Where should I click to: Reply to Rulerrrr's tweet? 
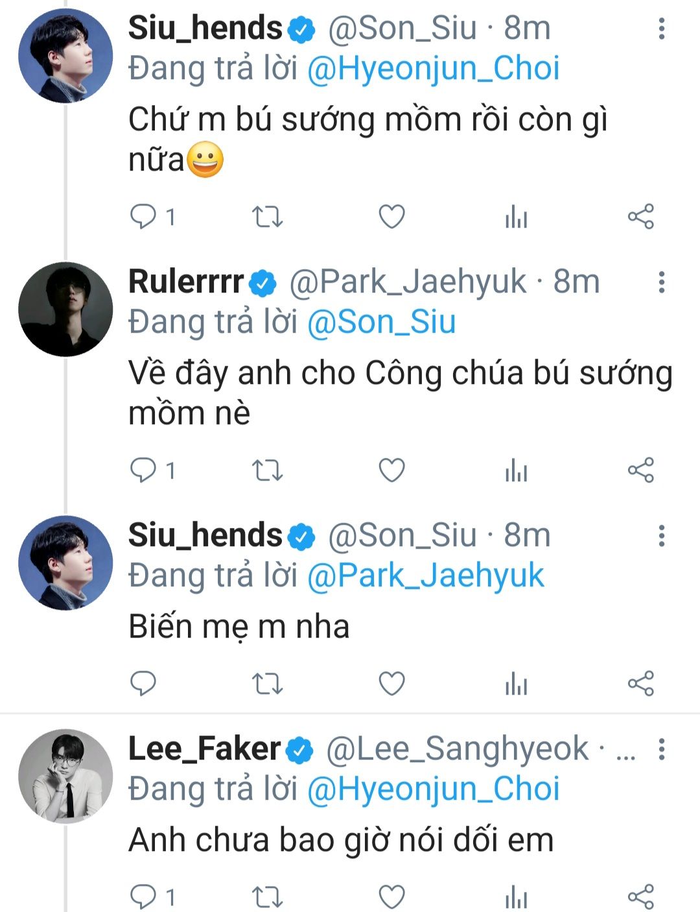[143, 470]
